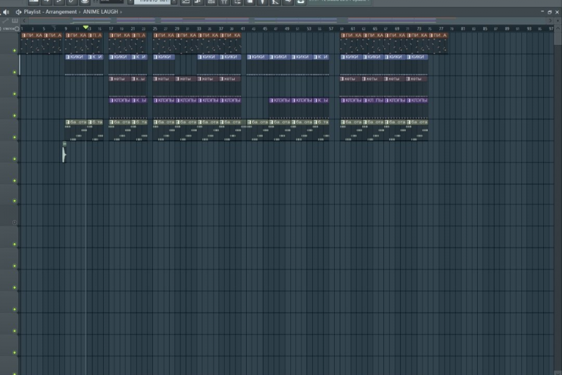This screenshot has height=375, width=562.
Task: Click the arrangement overview bar above the ruler
Action: pos(287,21)
